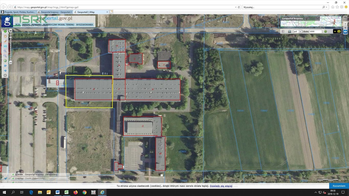Image resolution: width=349 pixels, height=196 pixels.
Task: Open the POMIARY menu
Action: coord(37,25)
